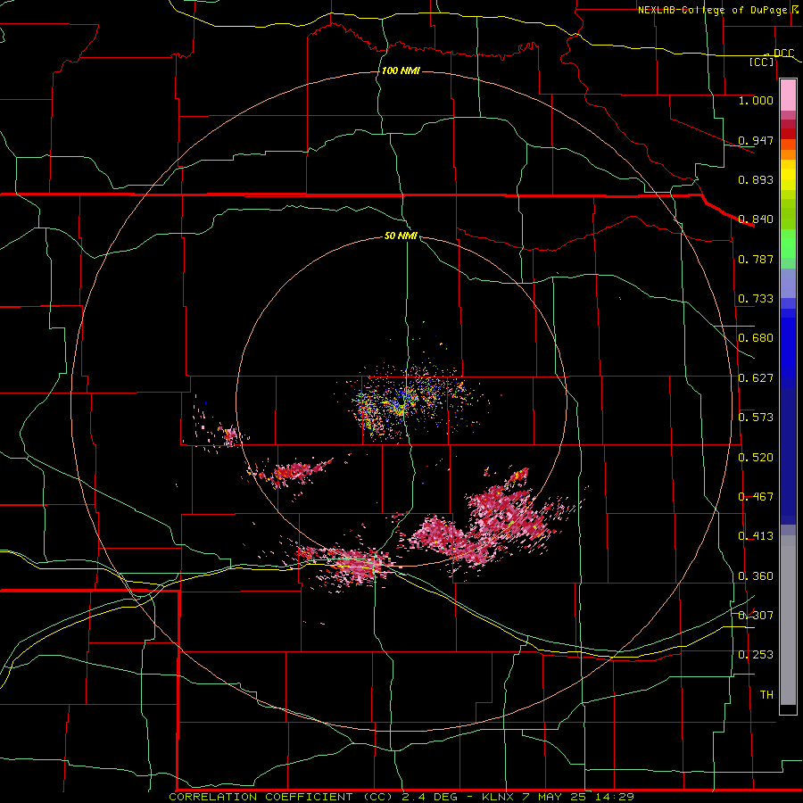
Task: Select the 0.573 legend value
Action: (756, 418)
